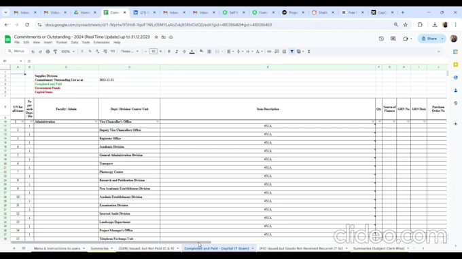Viewport: 462px width, 259px height.
Task: Open the fill color picker
Action: point(202,52)
